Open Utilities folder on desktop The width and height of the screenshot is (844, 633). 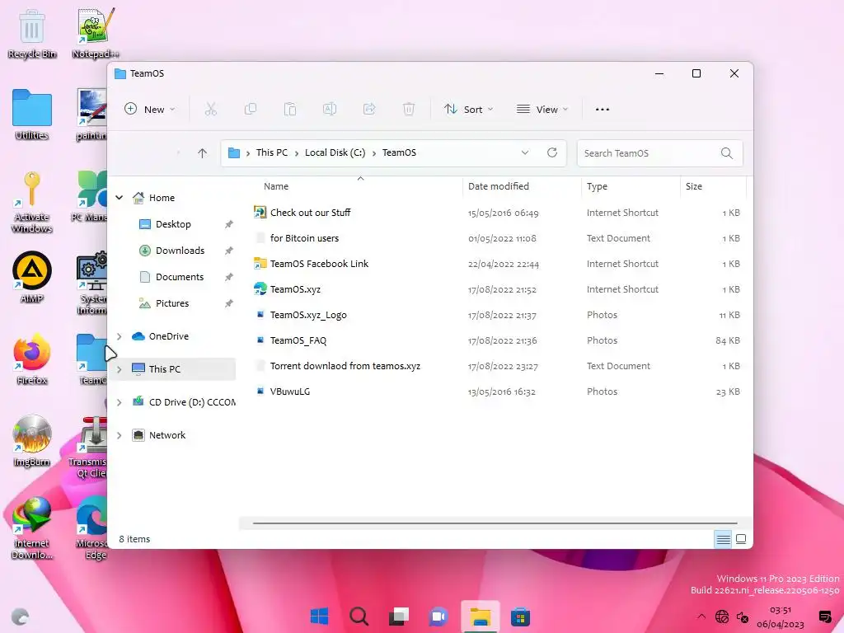[32, 115]
